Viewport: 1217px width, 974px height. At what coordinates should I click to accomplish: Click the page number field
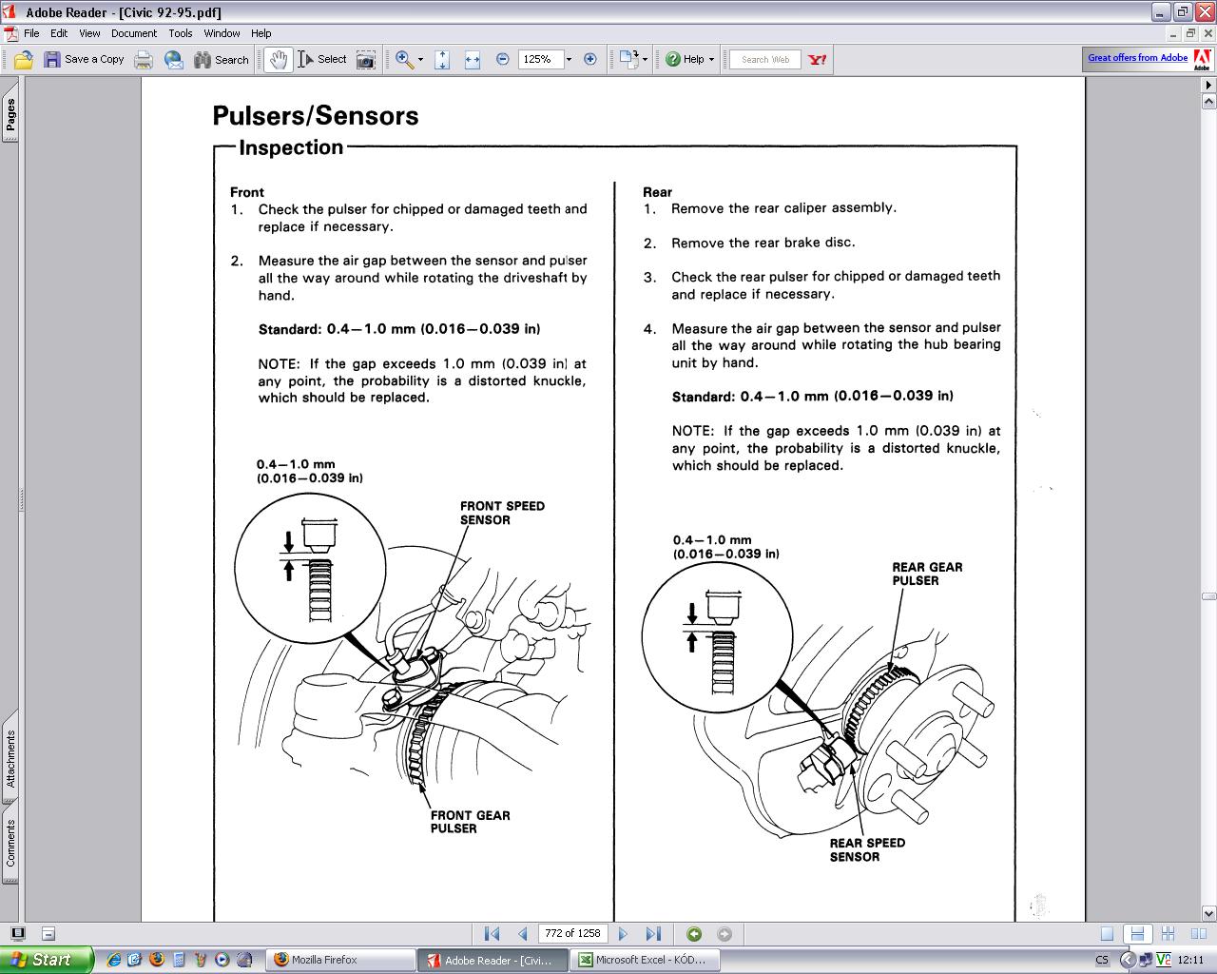tap(572, 933)
